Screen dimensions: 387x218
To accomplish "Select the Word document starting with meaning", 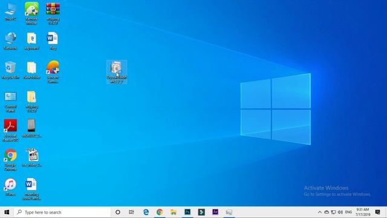I will click(x=31, y=189).
